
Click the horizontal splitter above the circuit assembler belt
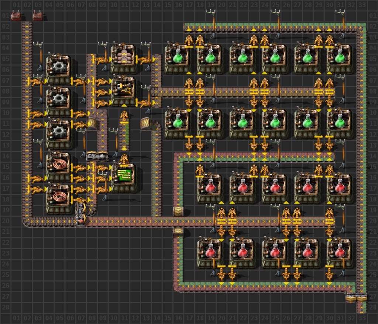point(97,156)
